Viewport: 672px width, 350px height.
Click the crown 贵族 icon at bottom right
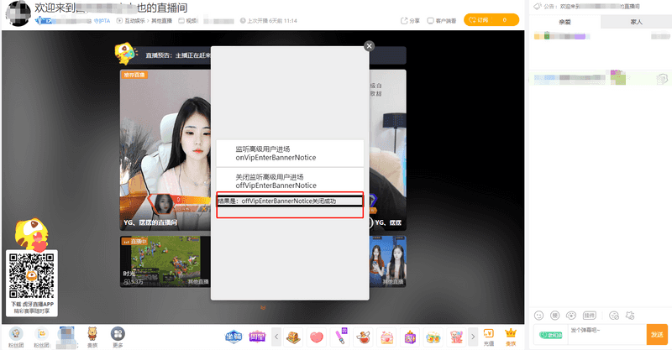[x=511, y=337]
